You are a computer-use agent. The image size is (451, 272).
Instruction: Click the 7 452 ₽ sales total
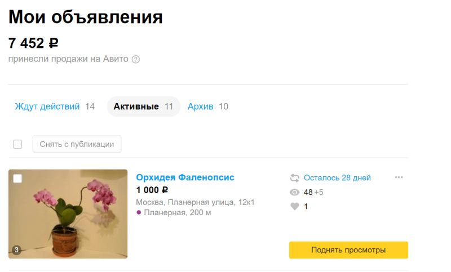33,43
